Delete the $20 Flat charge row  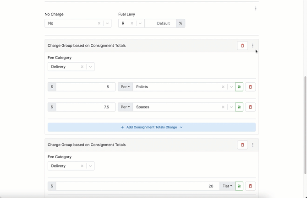pos(250,186)
